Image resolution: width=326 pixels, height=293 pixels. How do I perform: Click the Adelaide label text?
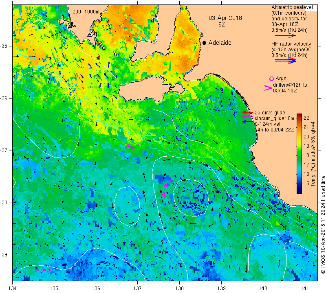(x=220, y=43)
